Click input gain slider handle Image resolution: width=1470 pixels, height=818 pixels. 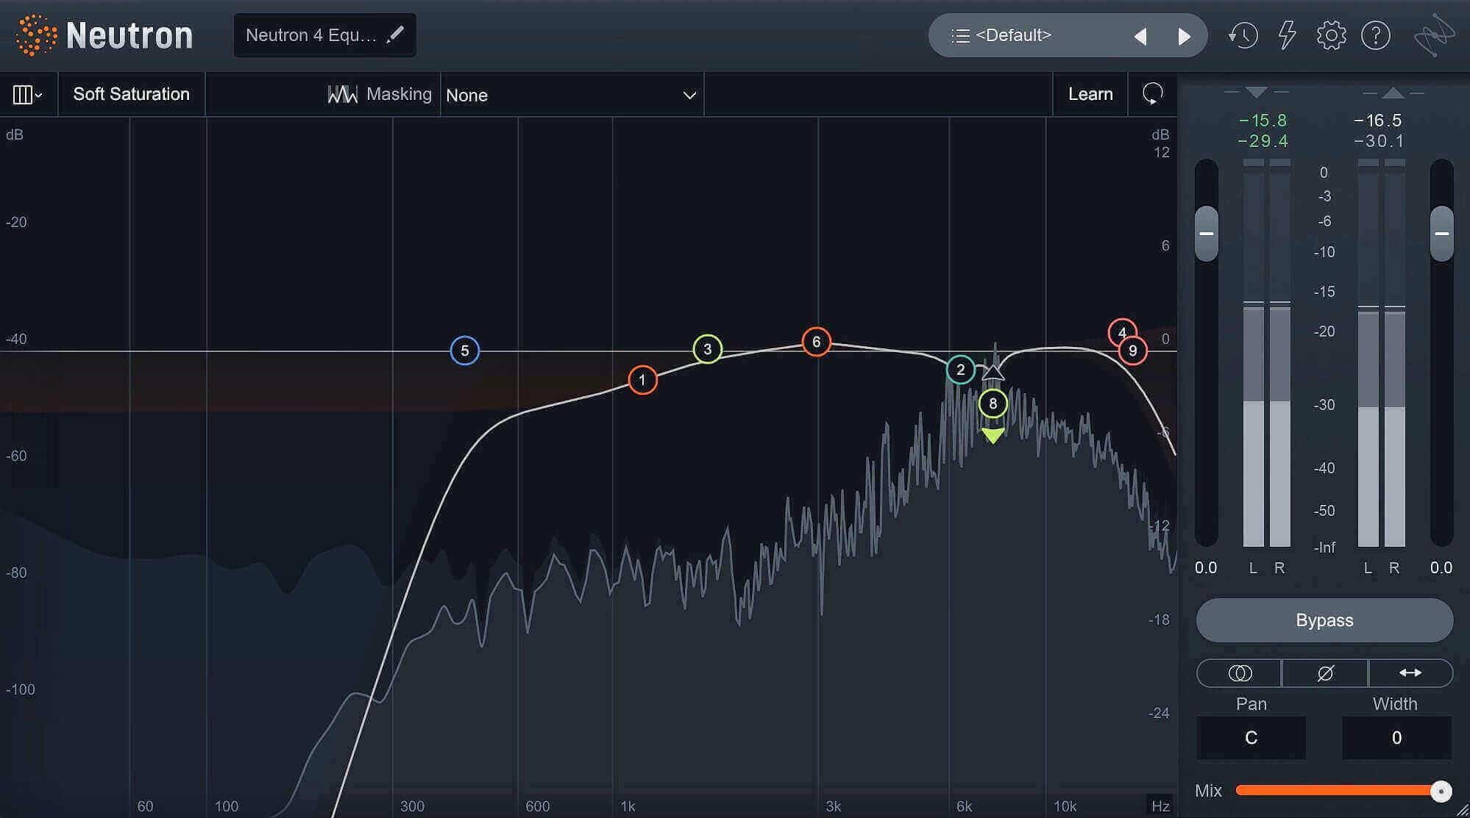[1207, 234]
